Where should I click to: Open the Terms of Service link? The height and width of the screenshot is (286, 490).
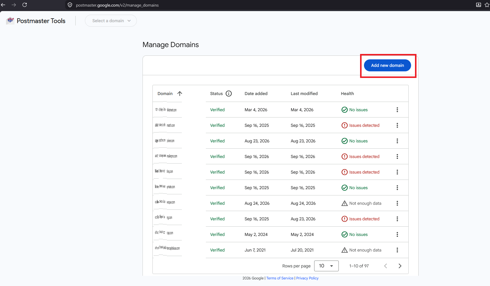point(280,278)
